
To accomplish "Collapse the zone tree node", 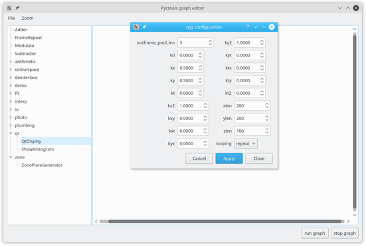I will tap(11, 157).
